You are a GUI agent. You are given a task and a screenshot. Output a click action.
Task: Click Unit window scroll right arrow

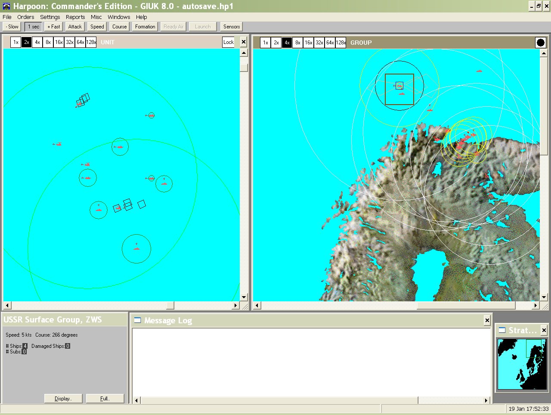[235, 305]
